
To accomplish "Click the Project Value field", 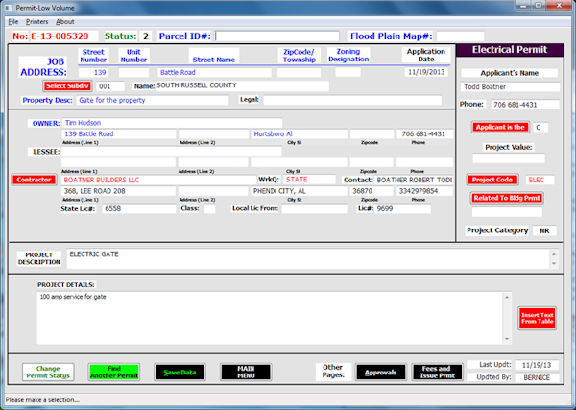I will pos(509,158).
